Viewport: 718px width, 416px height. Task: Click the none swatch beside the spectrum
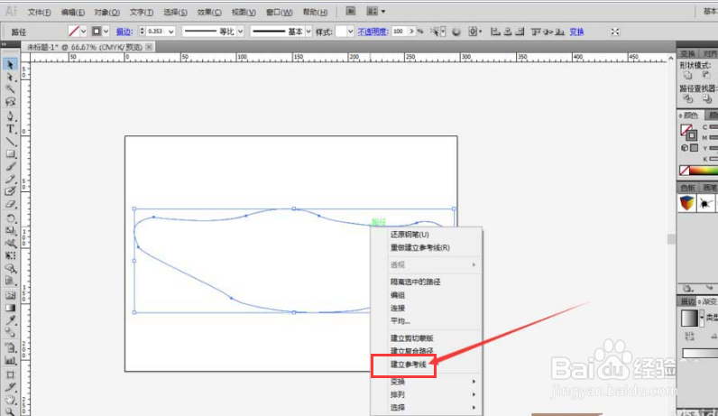[685, 171]
